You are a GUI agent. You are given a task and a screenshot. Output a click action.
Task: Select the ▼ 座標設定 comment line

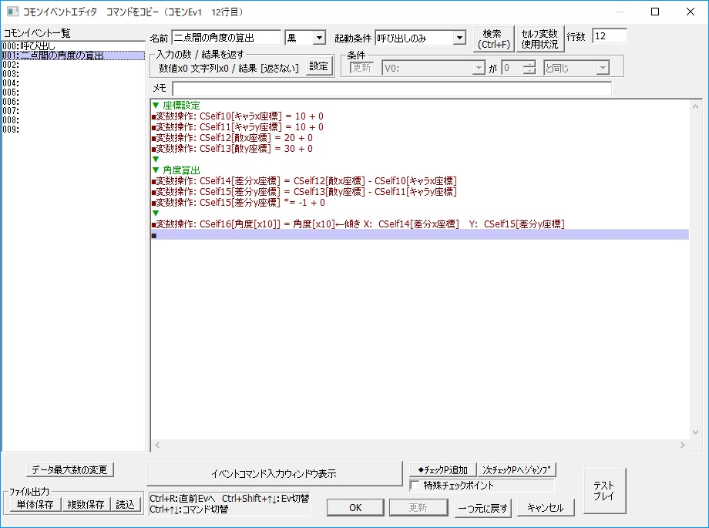pyautogui.click(x=419, y=106)
